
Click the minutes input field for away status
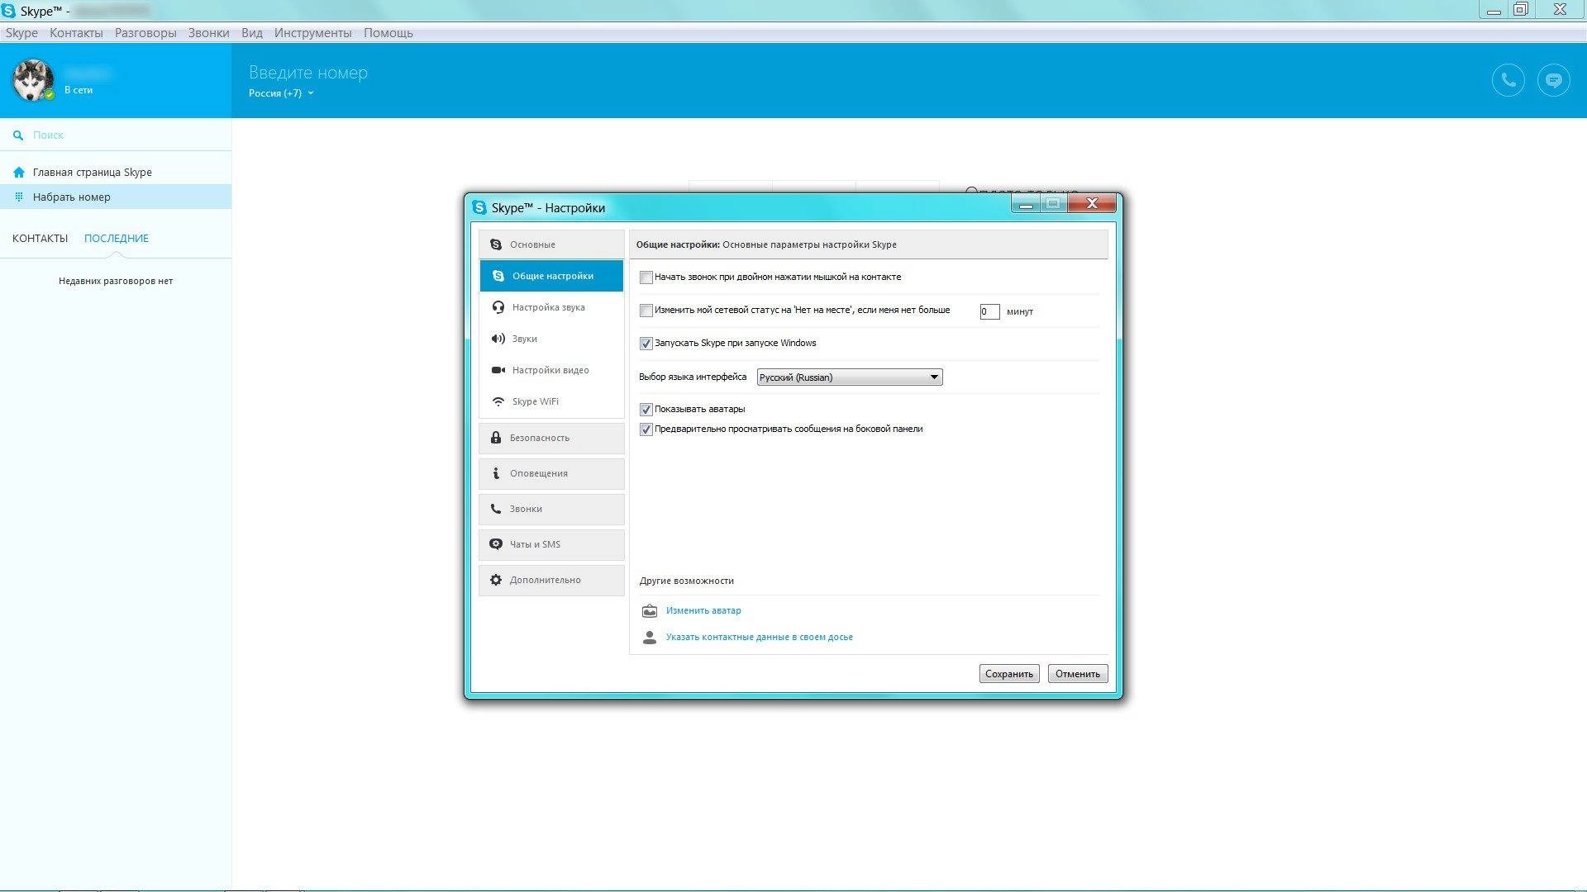(989, 311)
